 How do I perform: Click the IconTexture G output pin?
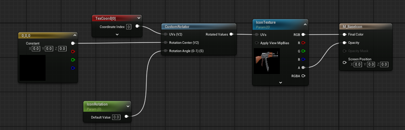tap(303, 51)
